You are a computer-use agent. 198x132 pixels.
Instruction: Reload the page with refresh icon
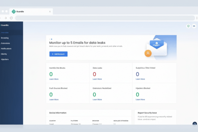coord(11,18)
